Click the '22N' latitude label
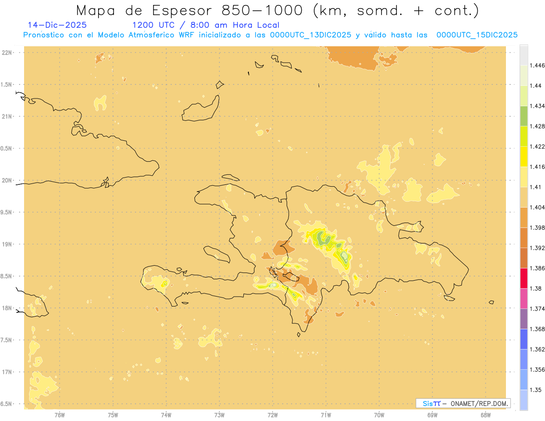 [x=7, y=52]
